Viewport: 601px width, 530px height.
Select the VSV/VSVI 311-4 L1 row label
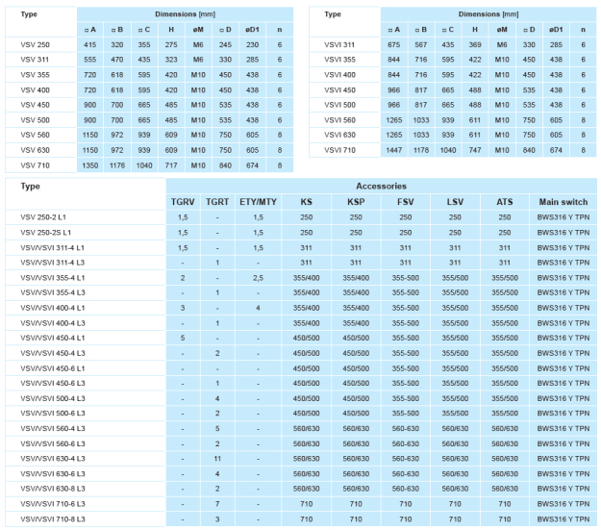[x=53, y=248]
